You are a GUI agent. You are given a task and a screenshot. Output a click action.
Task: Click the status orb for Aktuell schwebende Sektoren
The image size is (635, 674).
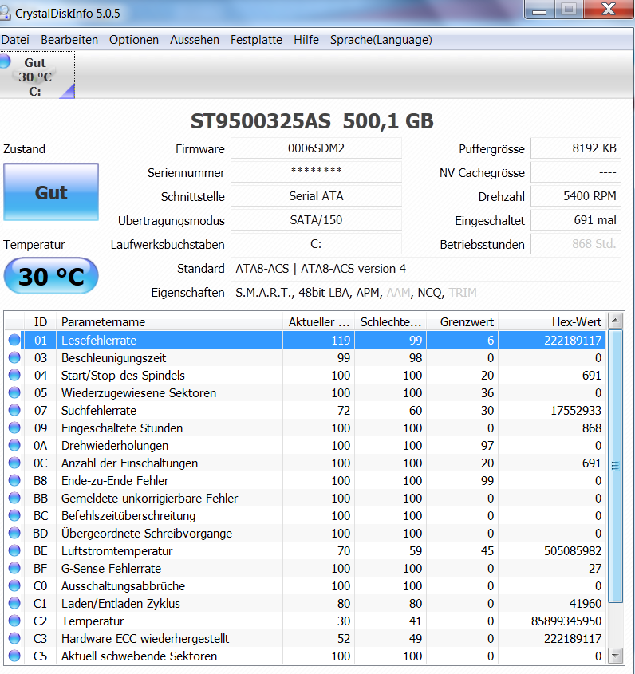point(14,656)
